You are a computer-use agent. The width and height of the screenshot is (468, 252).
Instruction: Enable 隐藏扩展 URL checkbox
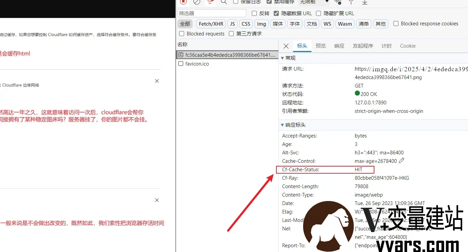point(318,14)
